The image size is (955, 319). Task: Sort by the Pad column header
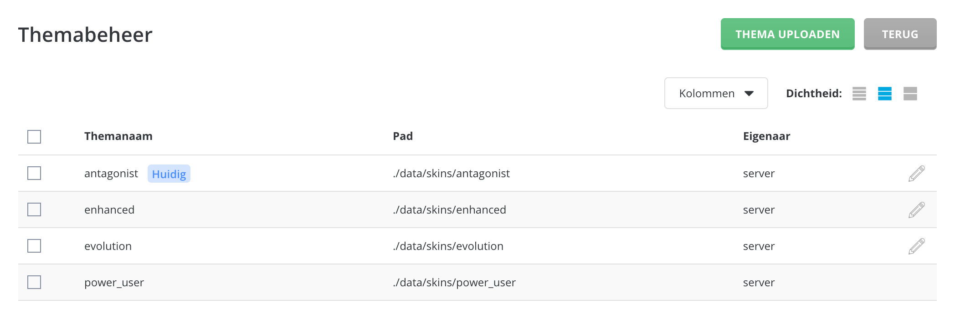(x=403, y=136)
